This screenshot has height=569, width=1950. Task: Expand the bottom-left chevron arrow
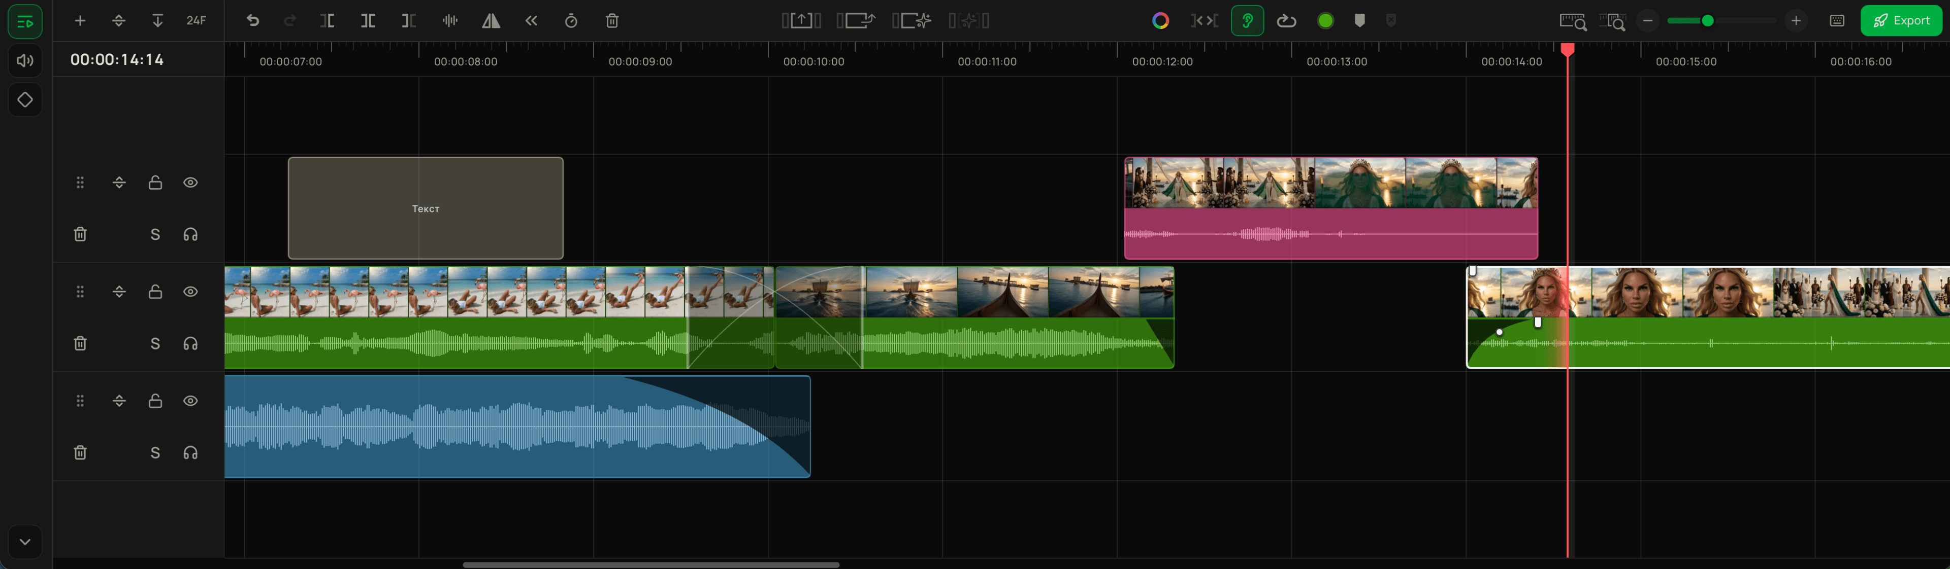[x=25, y=542]
